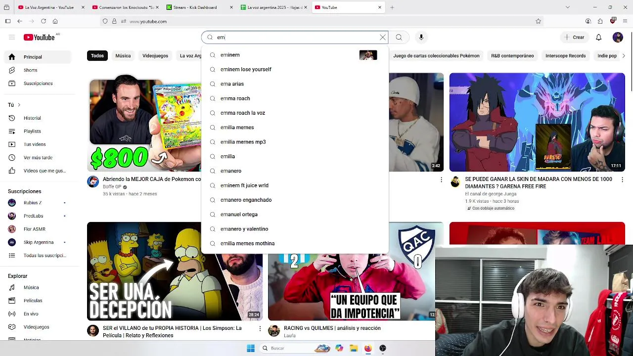Select the Todos filter chip
633x356 pixels.
(97, 56)
